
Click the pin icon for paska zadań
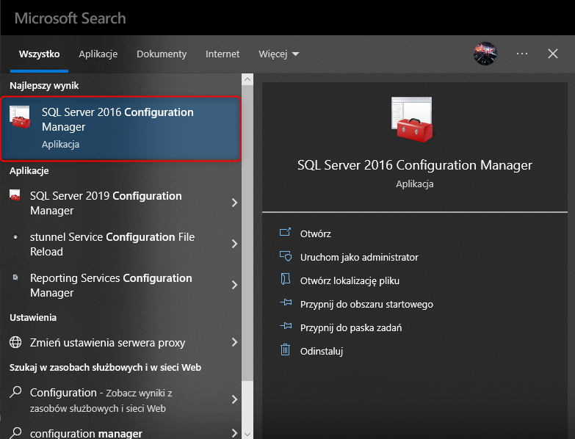pos(286,326)
